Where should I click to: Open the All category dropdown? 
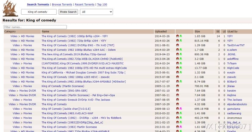coord(96,12)
